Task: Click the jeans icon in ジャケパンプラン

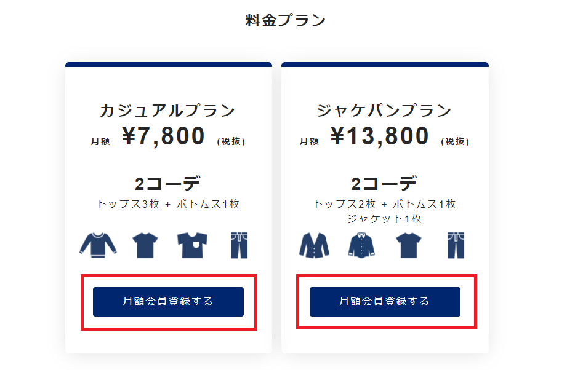Action: [x=456, y=245]
